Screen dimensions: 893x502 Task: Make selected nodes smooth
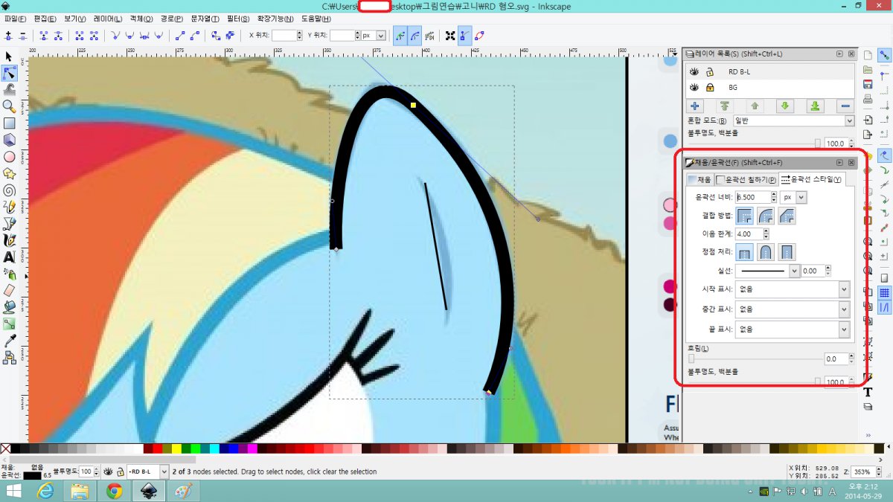click(130, 35)
